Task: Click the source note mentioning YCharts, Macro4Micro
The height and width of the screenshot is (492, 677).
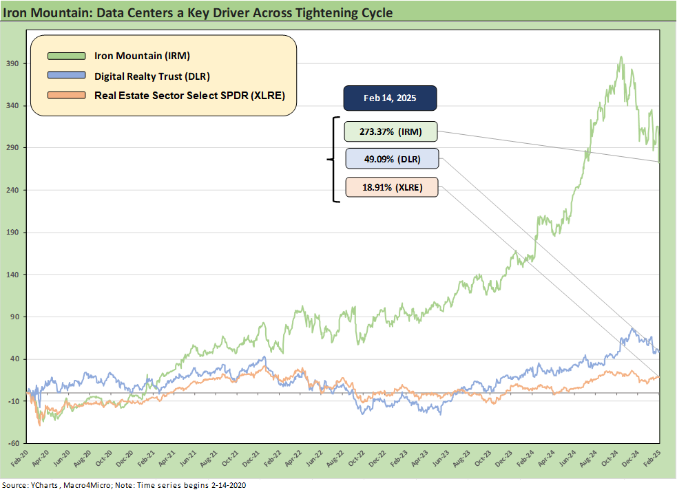Action: coord(124,485)
